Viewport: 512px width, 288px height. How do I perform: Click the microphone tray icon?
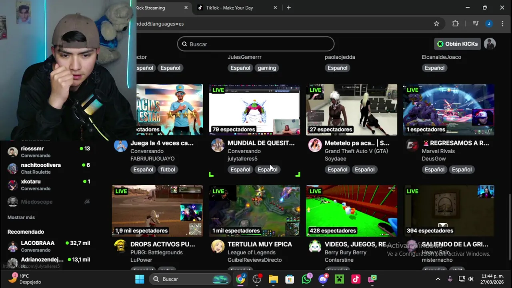tap(450, 279)
